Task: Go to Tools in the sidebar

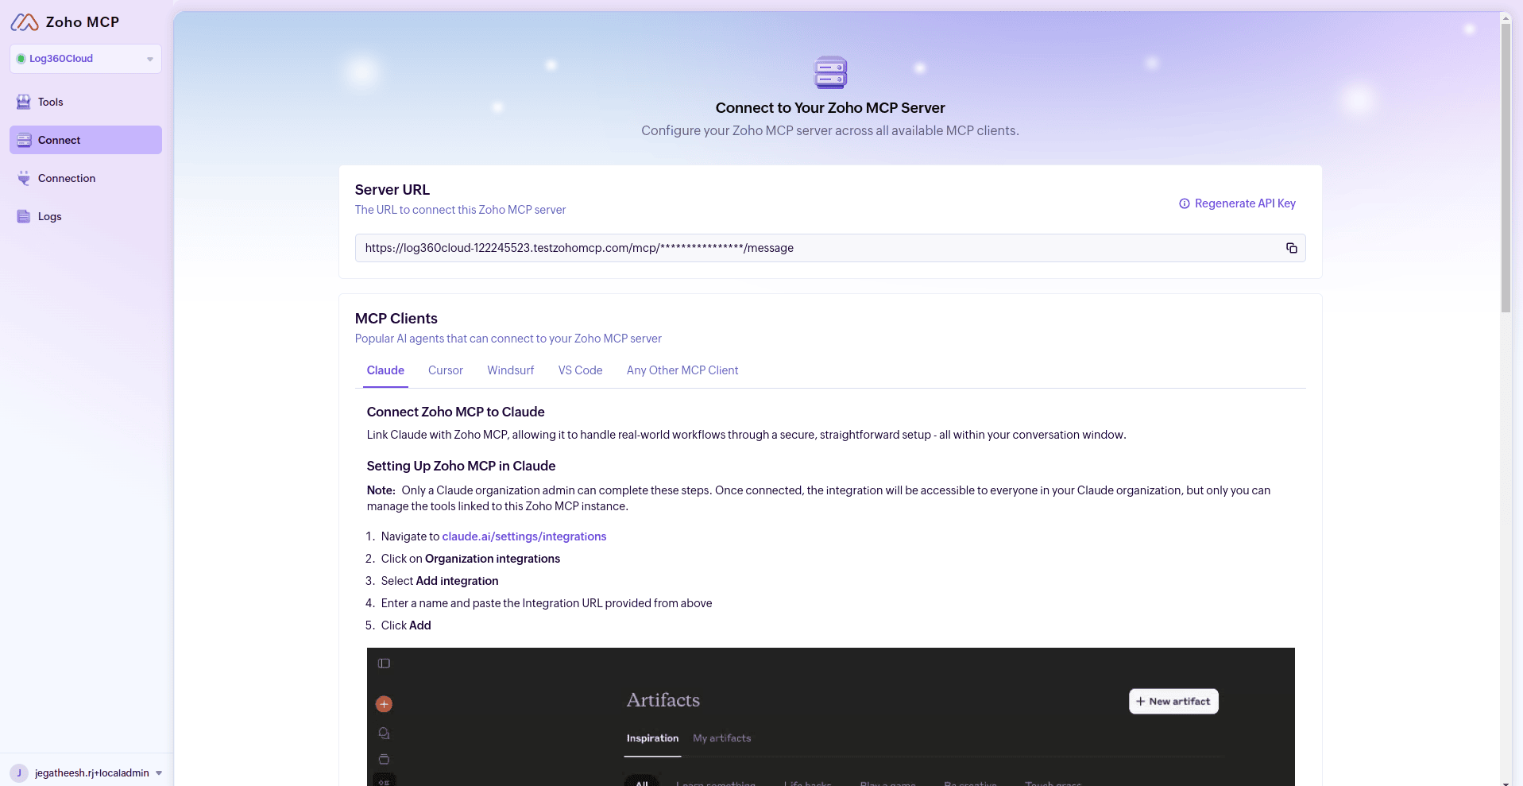Action: point(86,102)
